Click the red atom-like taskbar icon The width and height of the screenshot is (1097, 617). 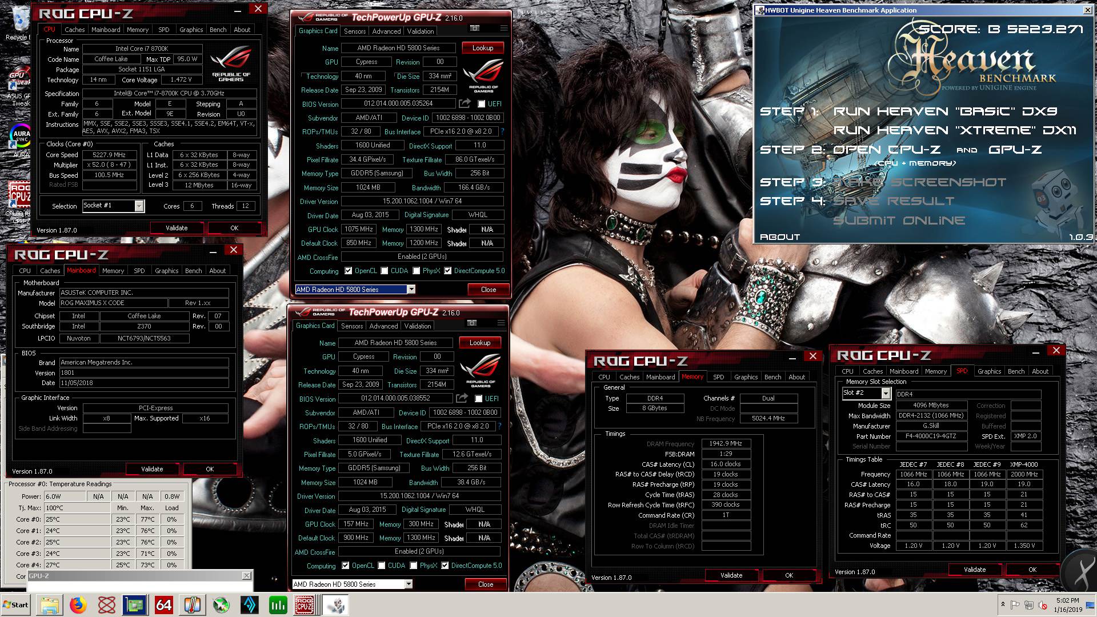point(107,605)
